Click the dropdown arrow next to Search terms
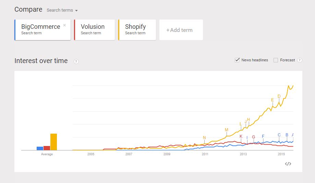Viewport: 315px width, 183px height. click(76, 10)
